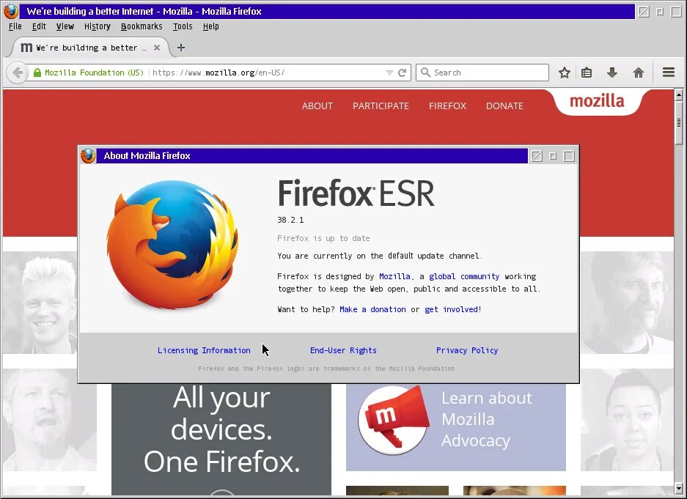
Task: Open the File menu
Action: (x=15, y=26)
